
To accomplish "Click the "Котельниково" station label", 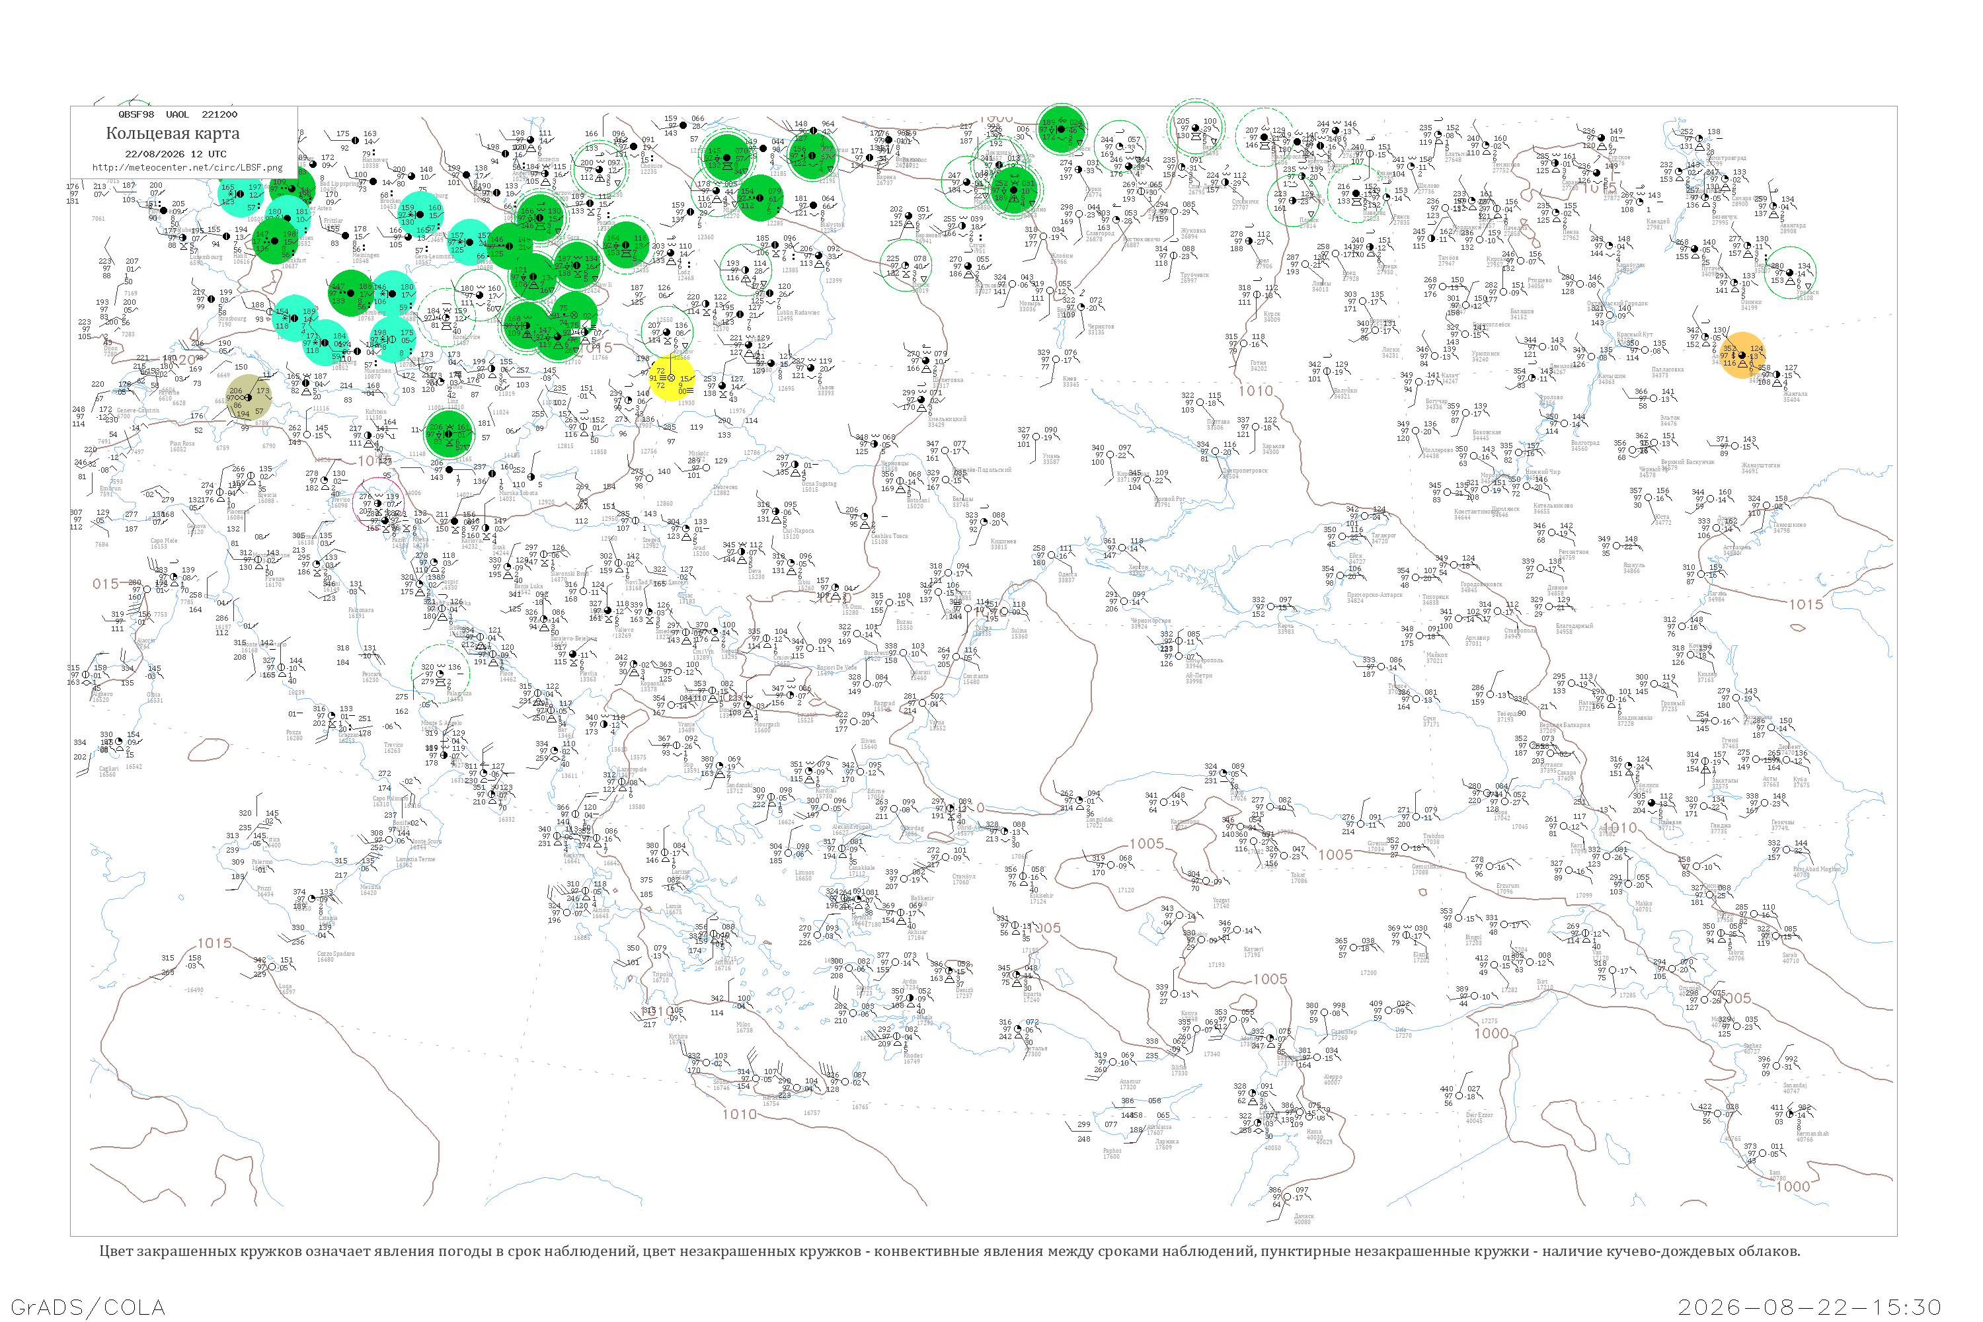I will [1553, 505].
